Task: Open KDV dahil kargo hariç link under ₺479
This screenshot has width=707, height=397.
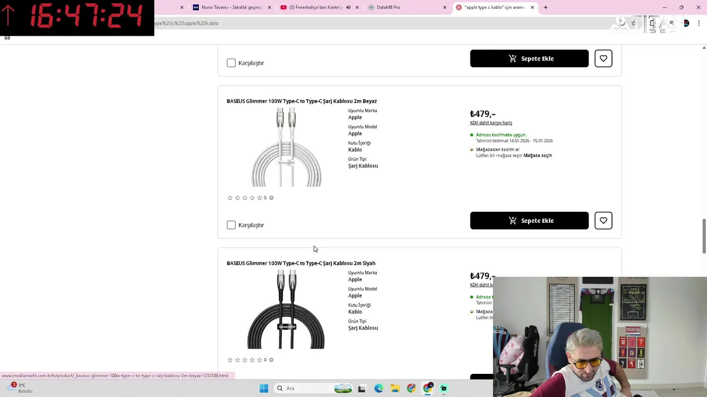Action: pos(491,123)
